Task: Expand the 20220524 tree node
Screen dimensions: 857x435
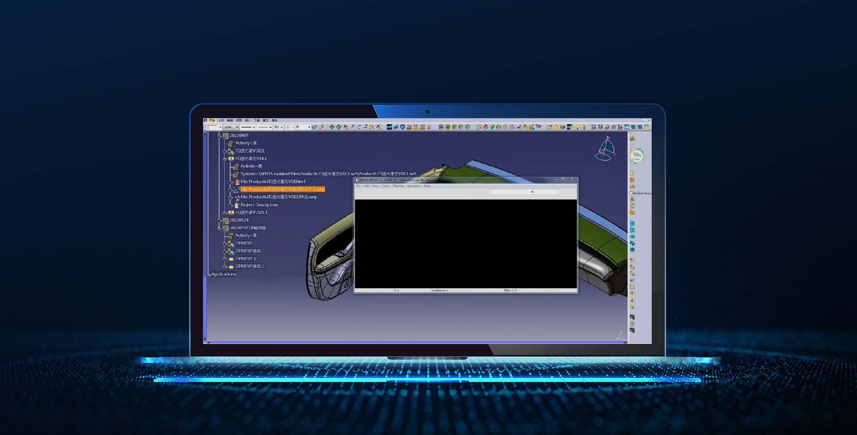Action: pos(220,220)
